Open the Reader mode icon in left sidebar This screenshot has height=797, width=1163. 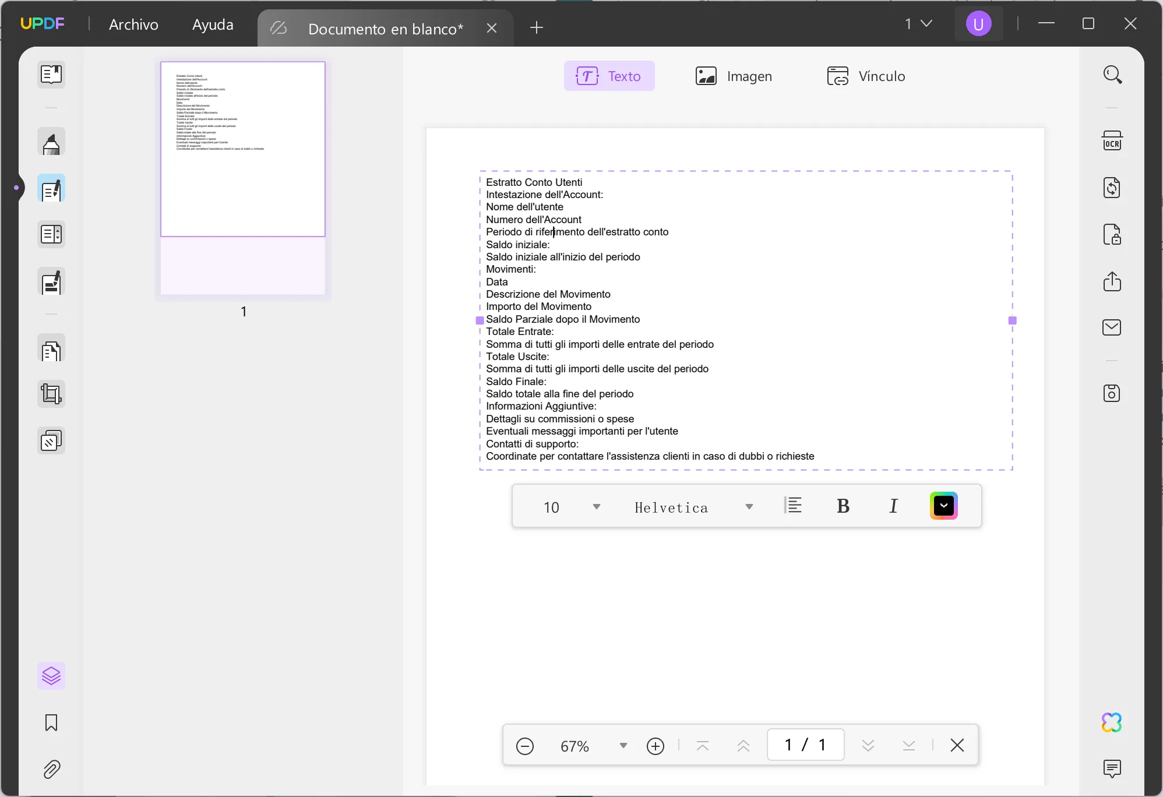51,75
